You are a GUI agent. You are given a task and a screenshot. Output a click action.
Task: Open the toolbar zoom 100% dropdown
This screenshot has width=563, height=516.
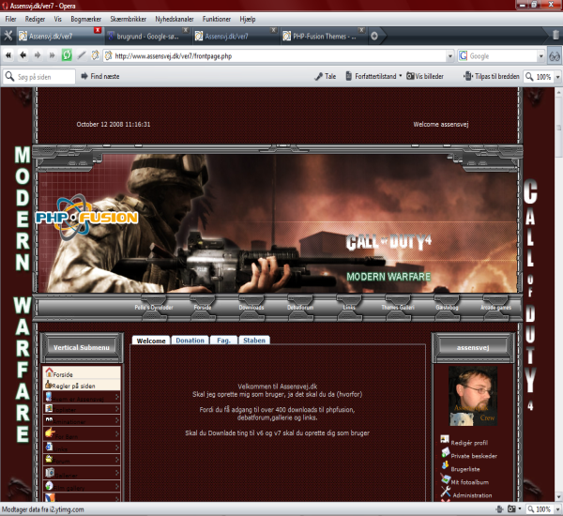[557, 77]
